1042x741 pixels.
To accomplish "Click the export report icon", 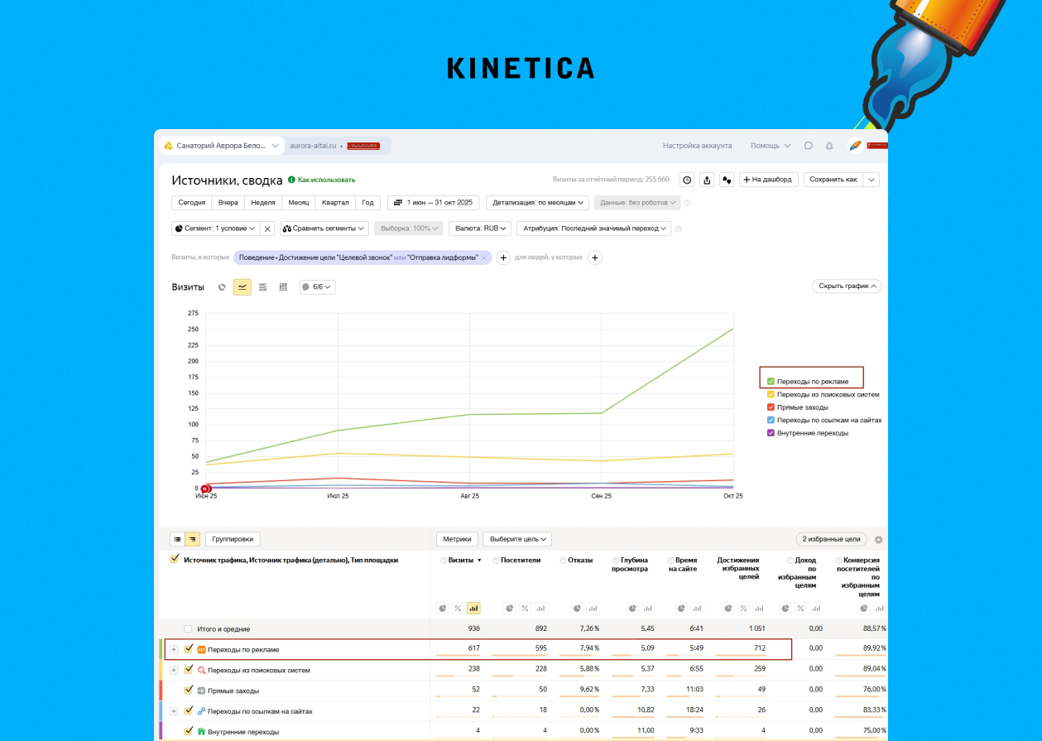I will click(x=707, y=180).
